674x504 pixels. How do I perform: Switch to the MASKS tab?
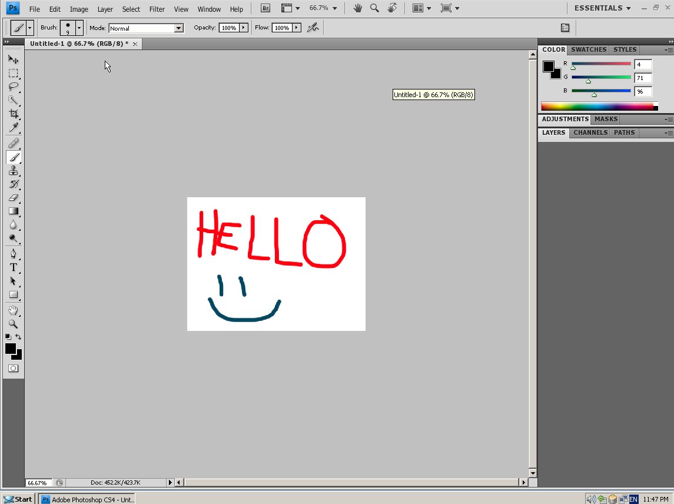[606, 119]
